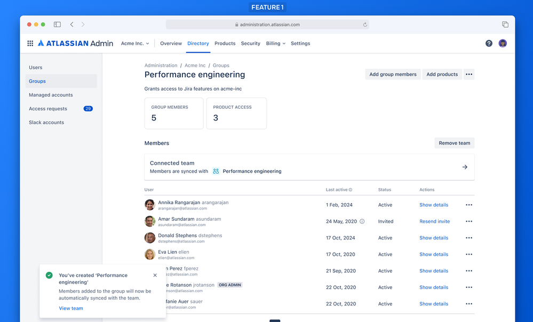This screenshot has width=533, height=322.
Task: Open Slack accounts in sidebar
Action: 61,123
